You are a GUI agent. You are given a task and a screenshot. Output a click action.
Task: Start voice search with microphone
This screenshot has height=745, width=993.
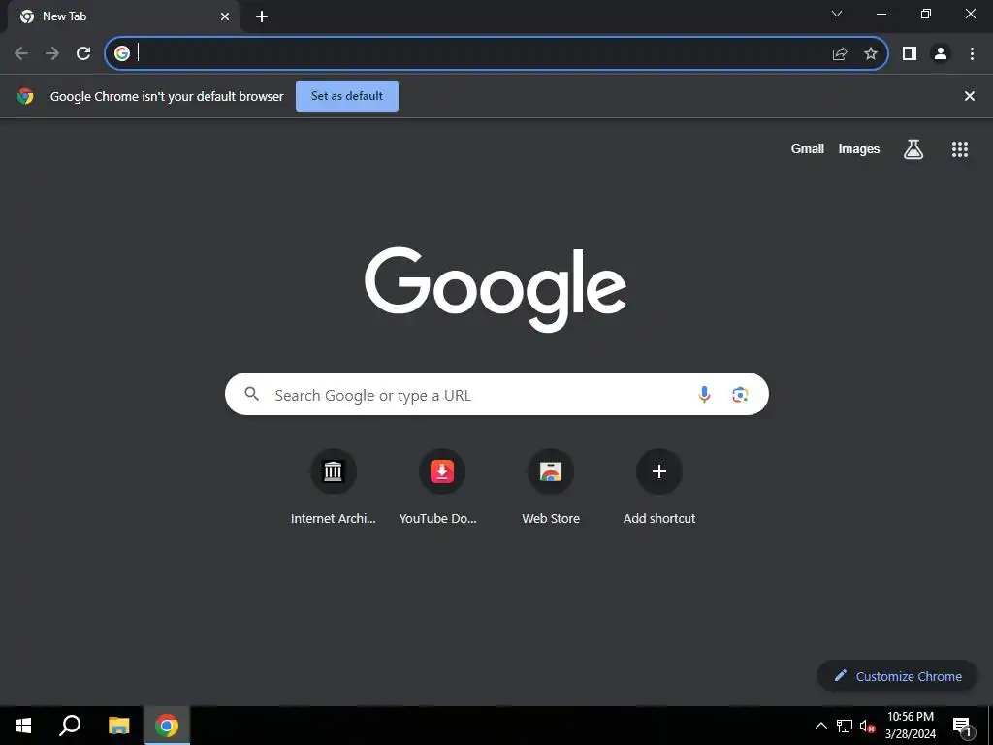coord(704,395)
